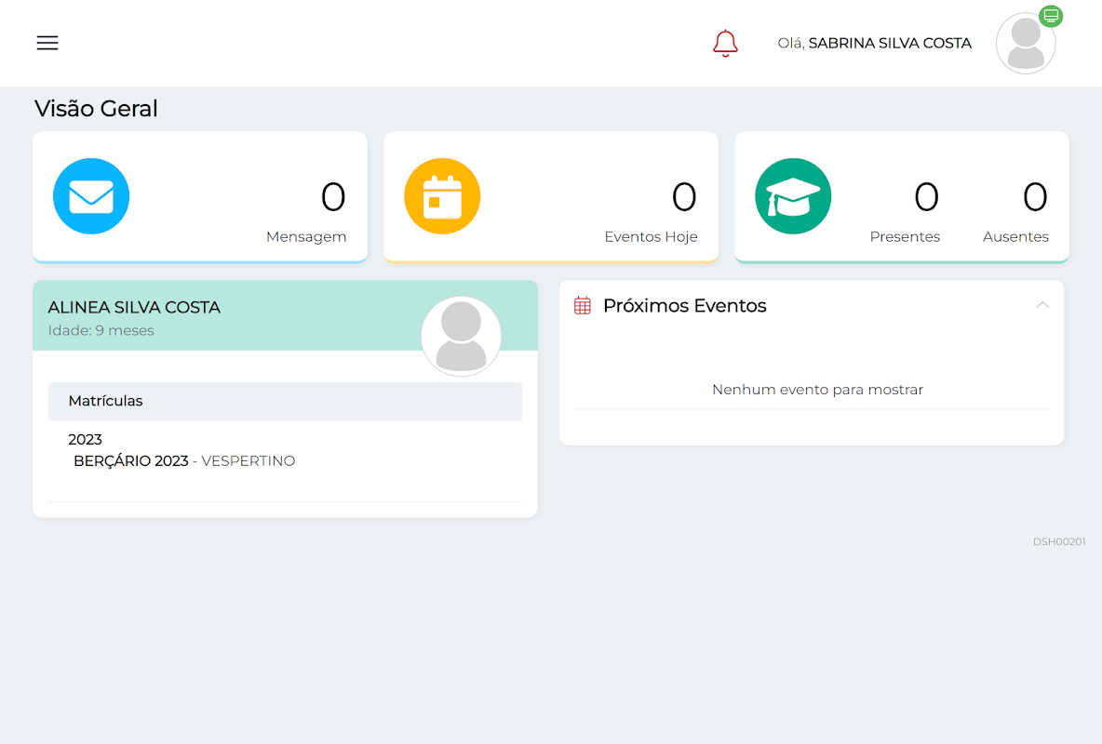Collapse the Próximos Eventos panel chevron

click(x=1042, y=305)
